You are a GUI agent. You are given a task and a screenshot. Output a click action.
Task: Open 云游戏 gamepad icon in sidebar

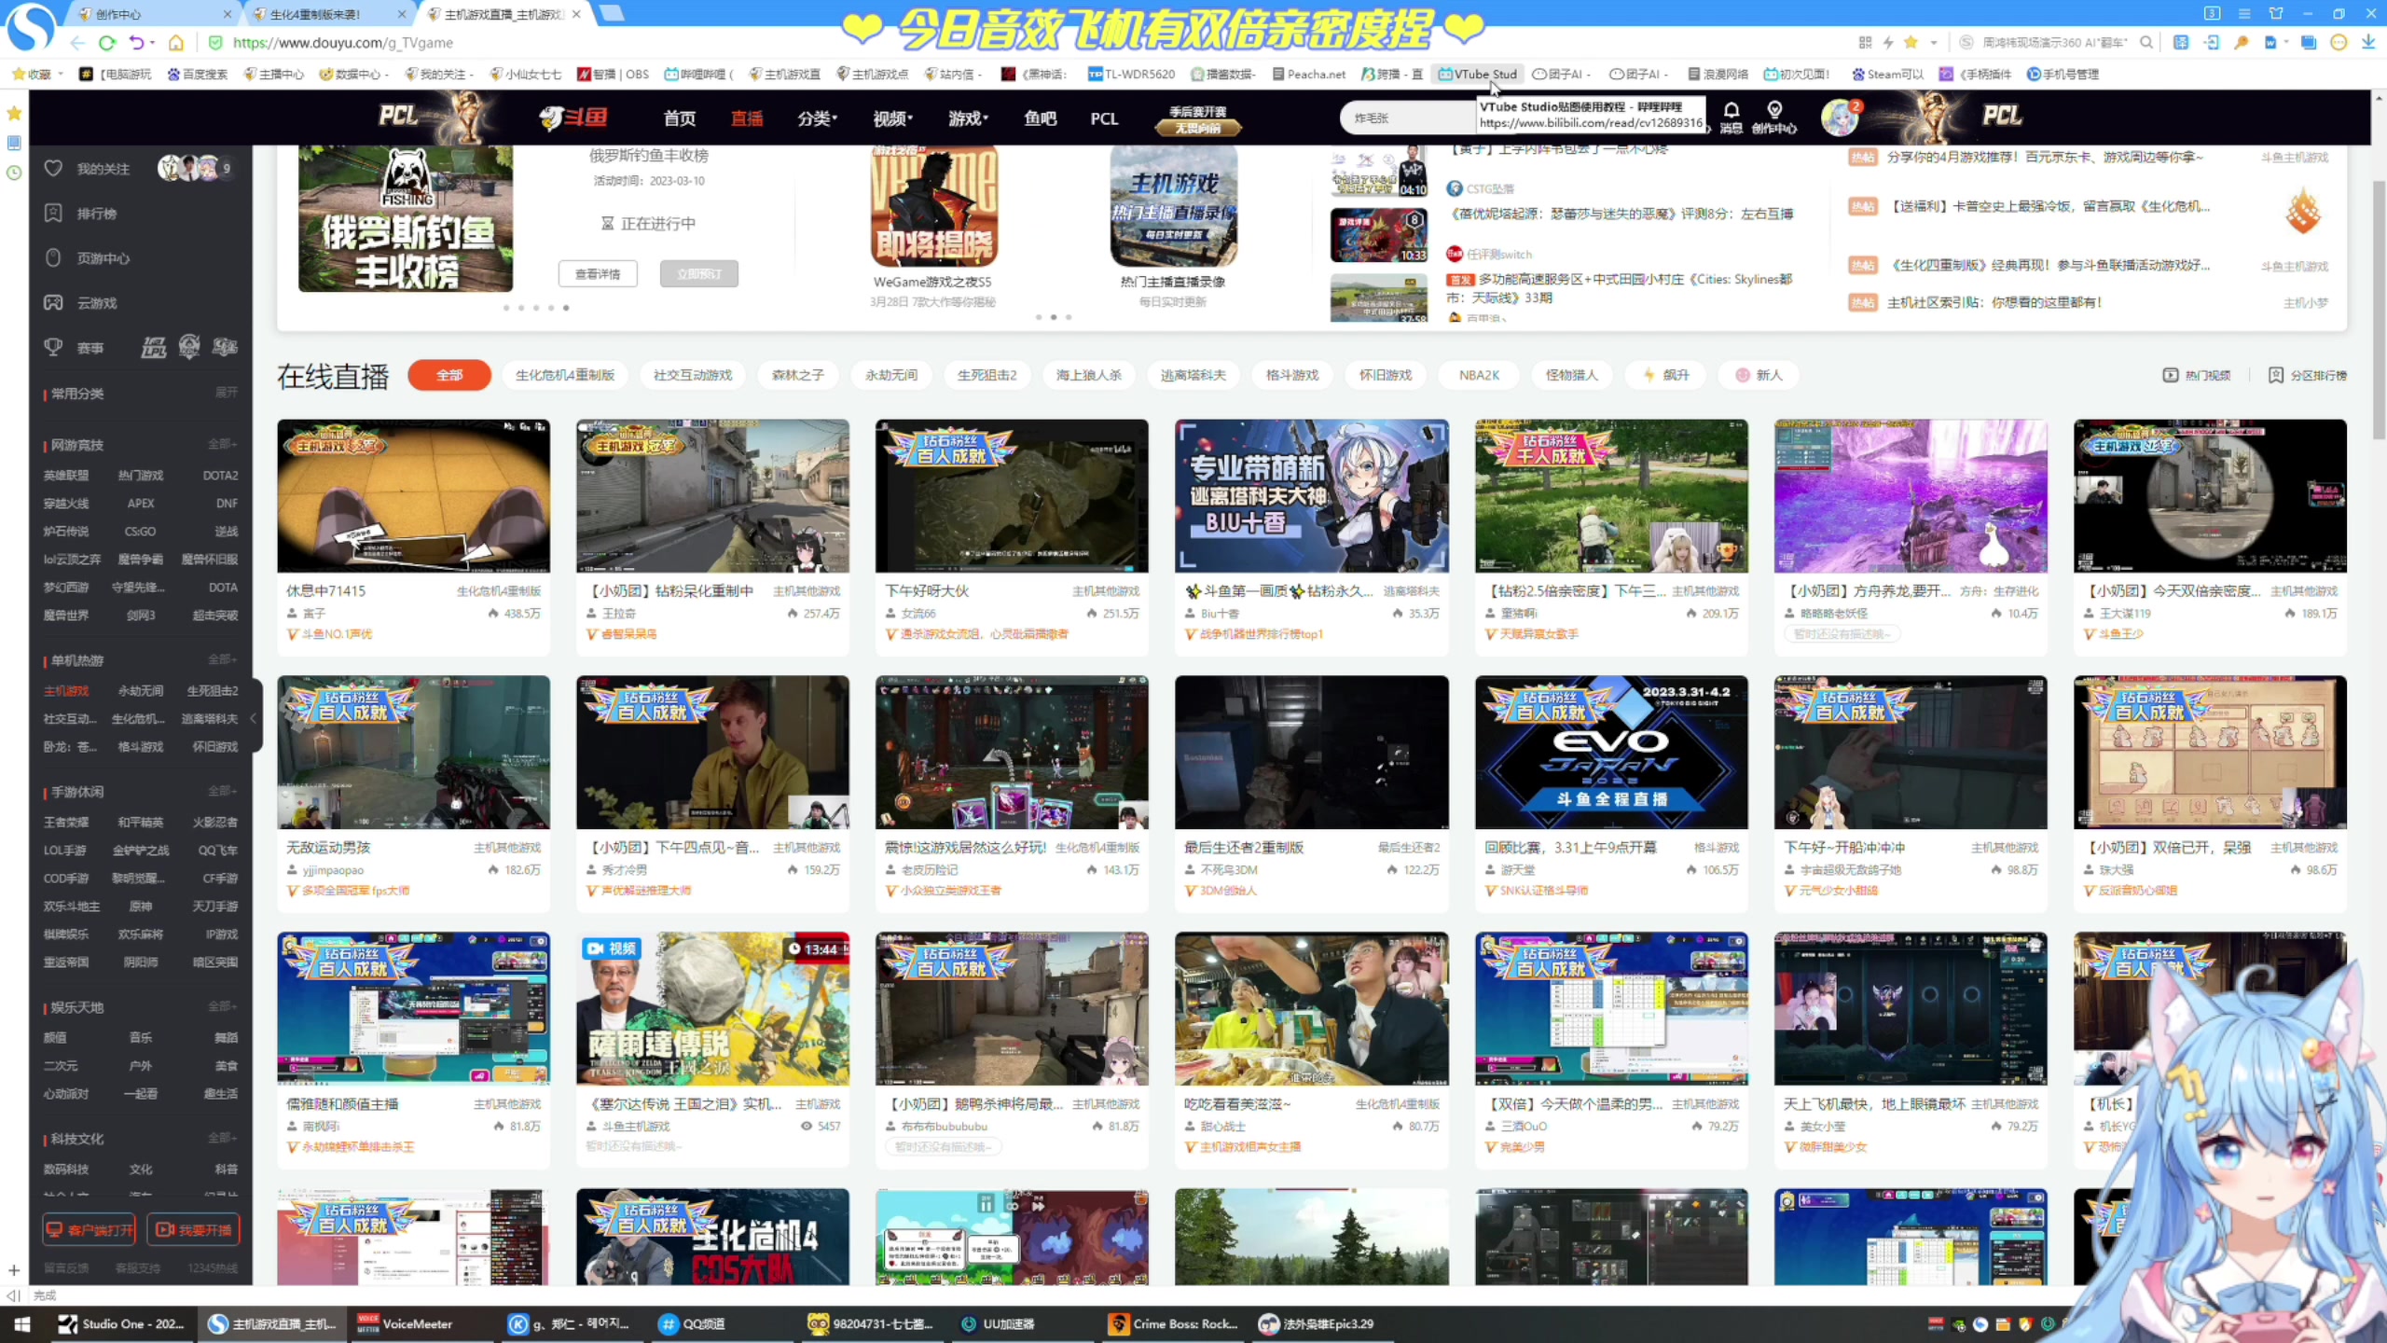coord(53,303)
